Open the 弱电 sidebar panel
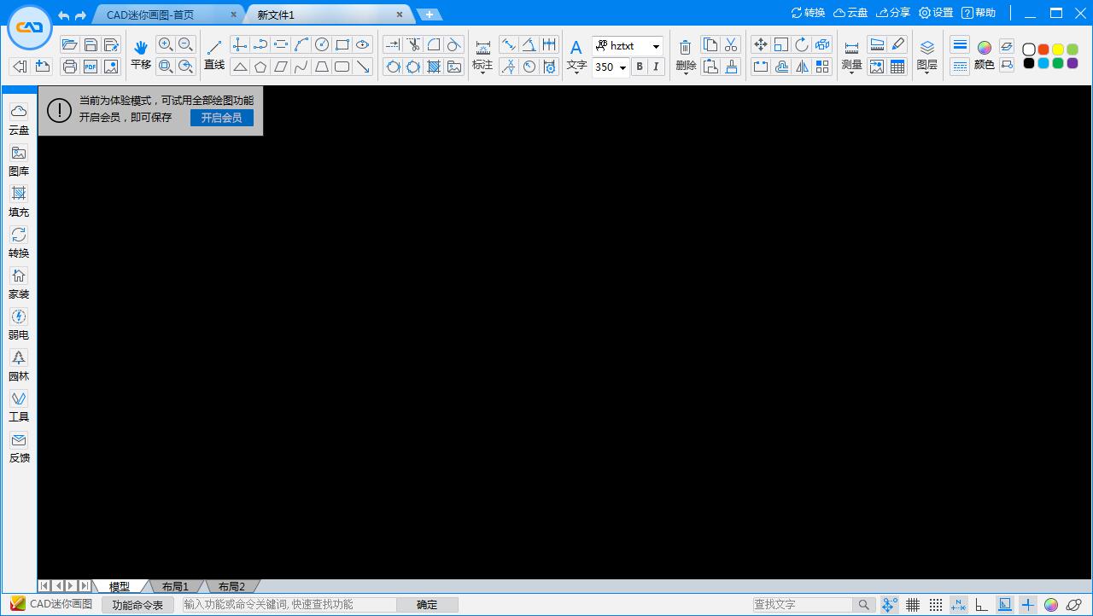Viewport: 1093px width, 616px height. click(x=19, y=323)
